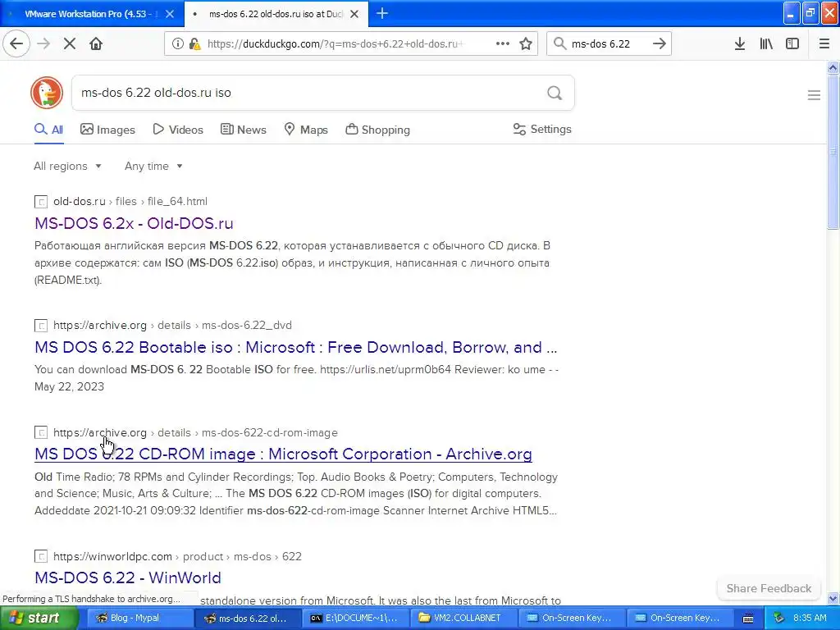Click the browser address bar URL

(x=335, y=44)
